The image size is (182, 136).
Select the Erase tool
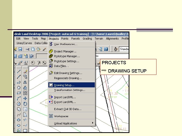[x=25, y=71]
